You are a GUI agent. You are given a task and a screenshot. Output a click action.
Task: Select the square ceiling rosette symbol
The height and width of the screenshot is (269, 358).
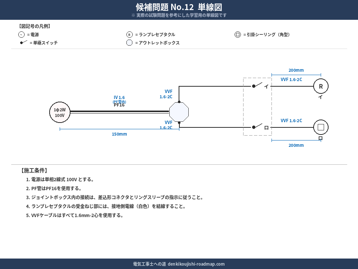pyautogui.click(x=321, y=127)
